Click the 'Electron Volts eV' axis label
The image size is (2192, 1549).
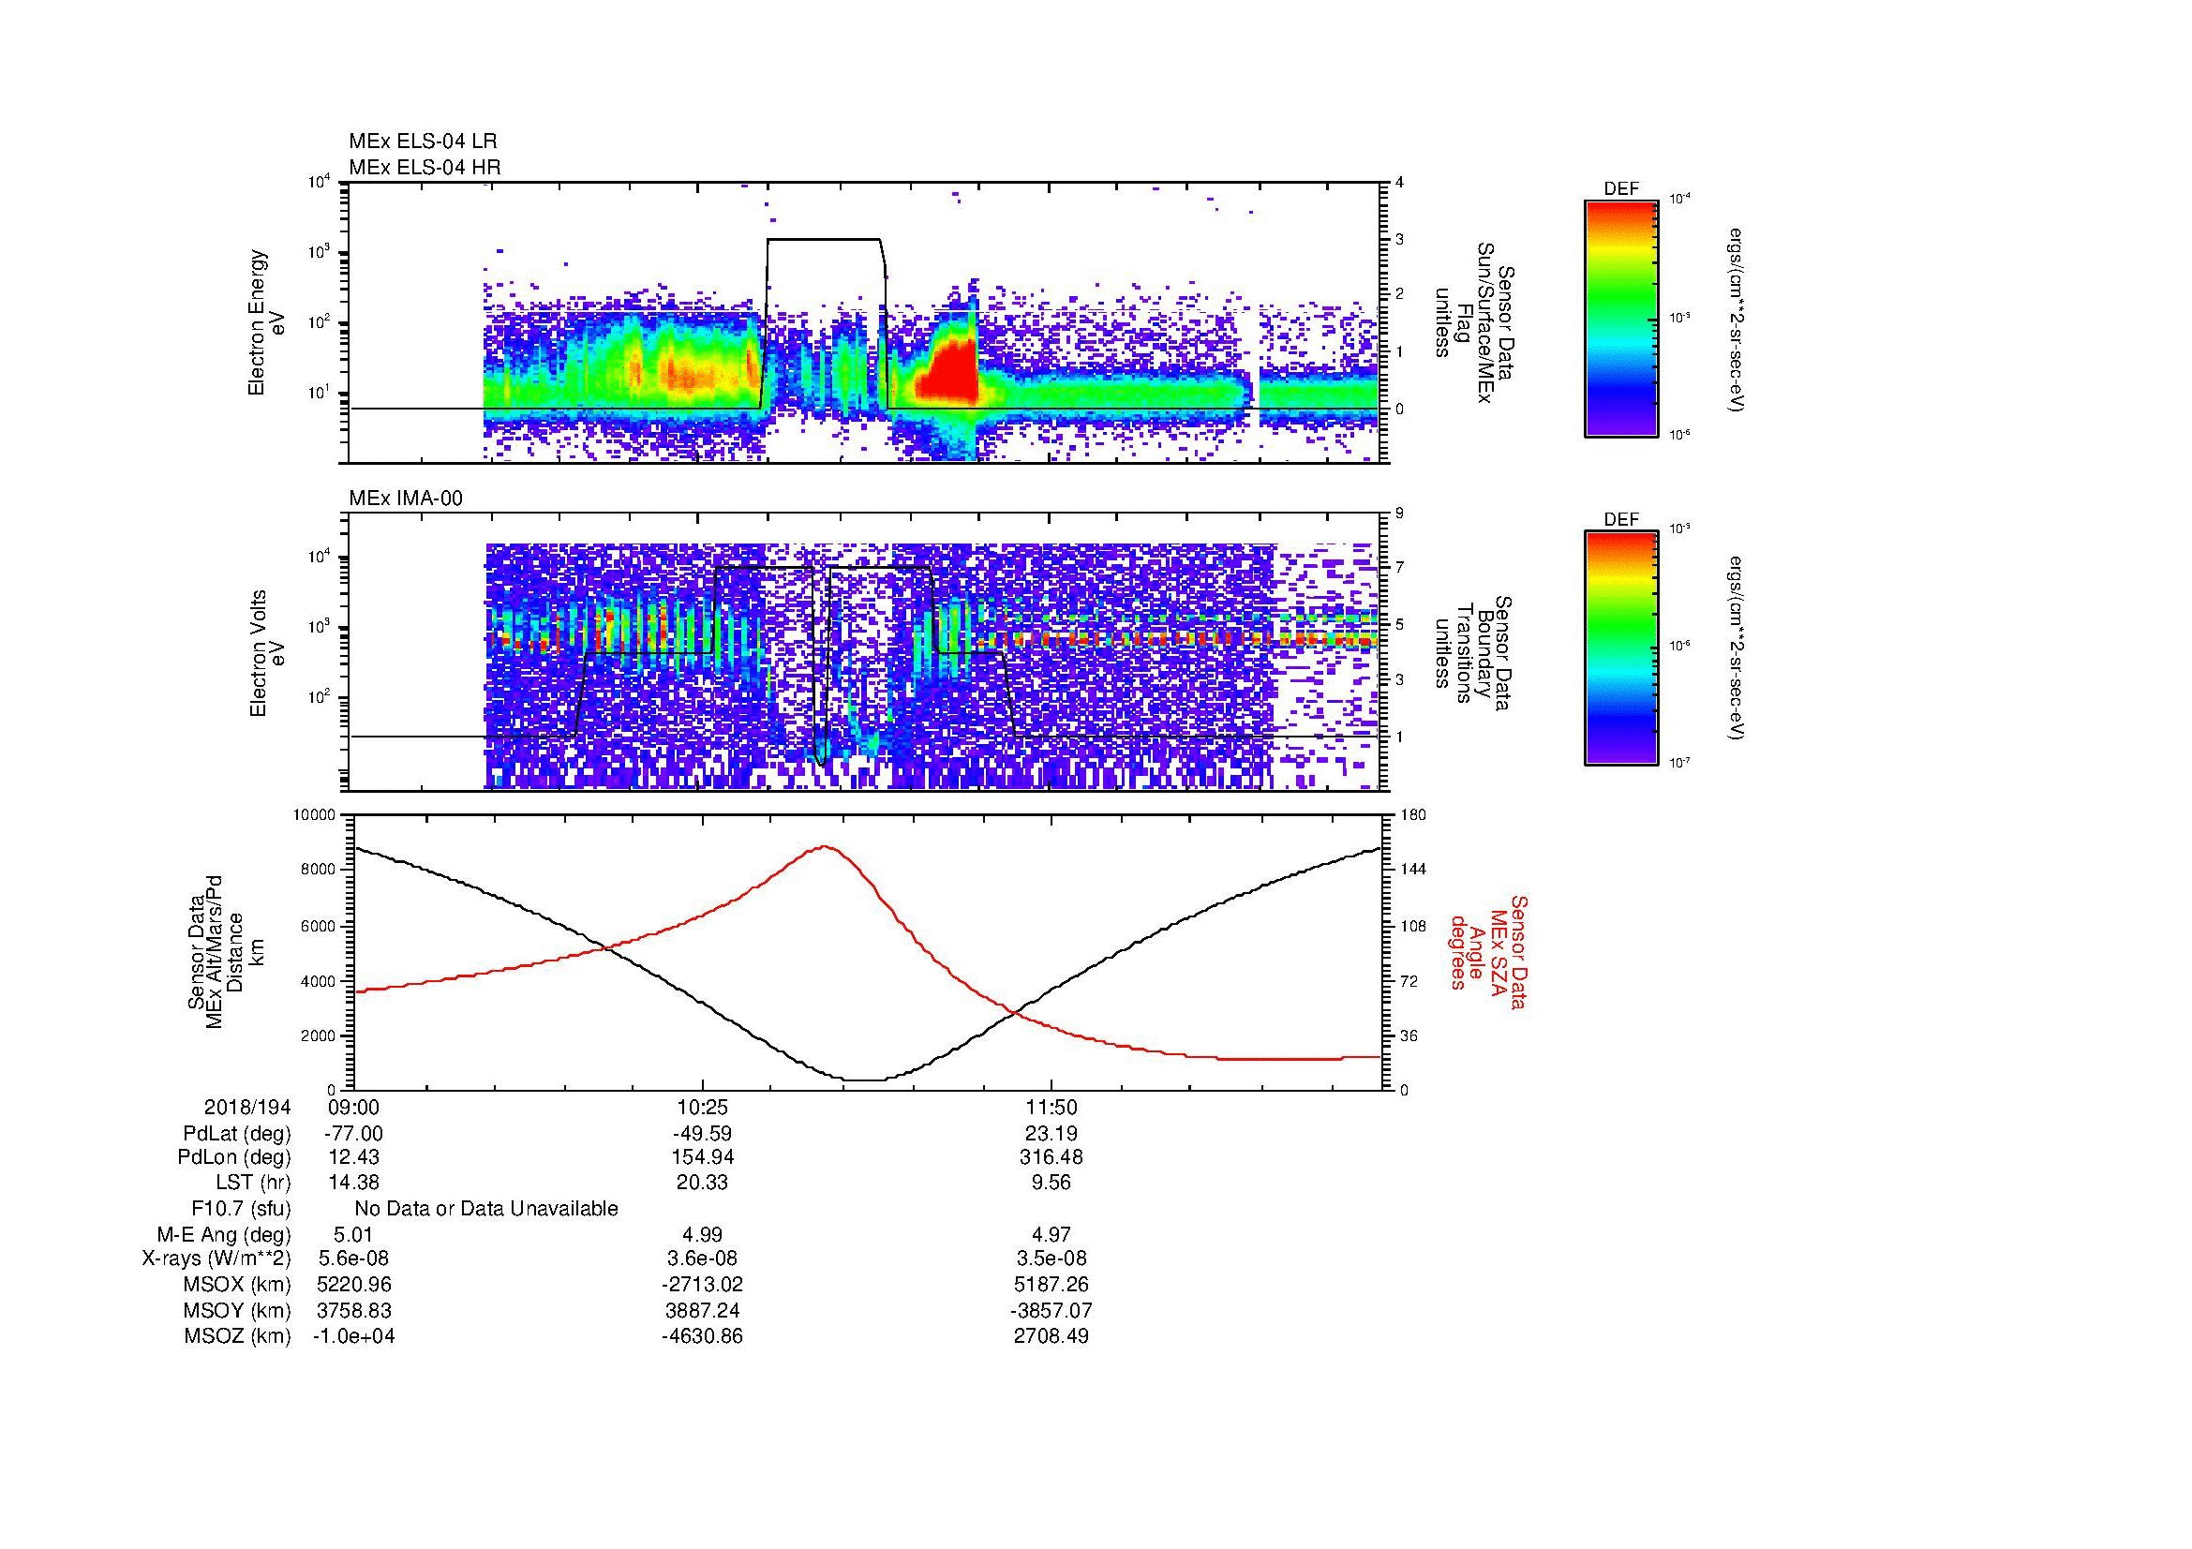click(x=266, y=653)
